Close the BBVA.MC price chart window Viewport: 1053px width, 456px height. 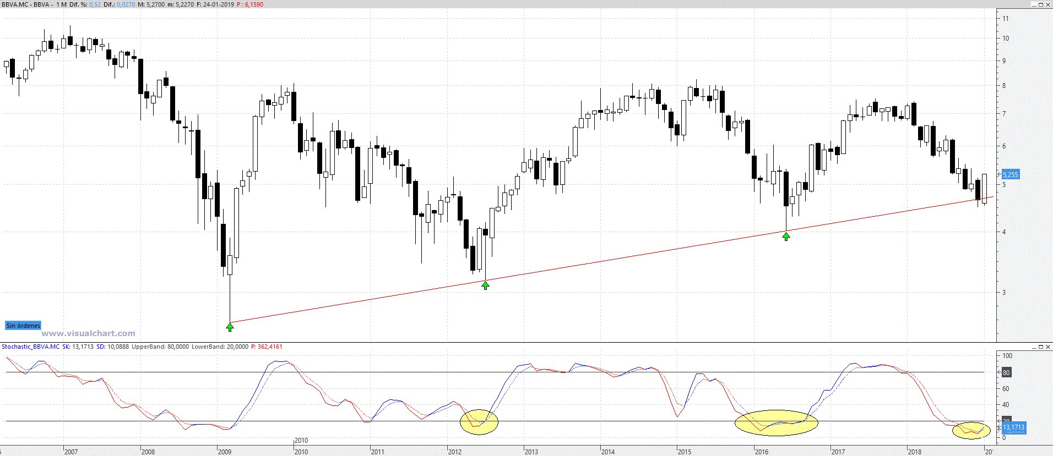(x=1047, y=4)
